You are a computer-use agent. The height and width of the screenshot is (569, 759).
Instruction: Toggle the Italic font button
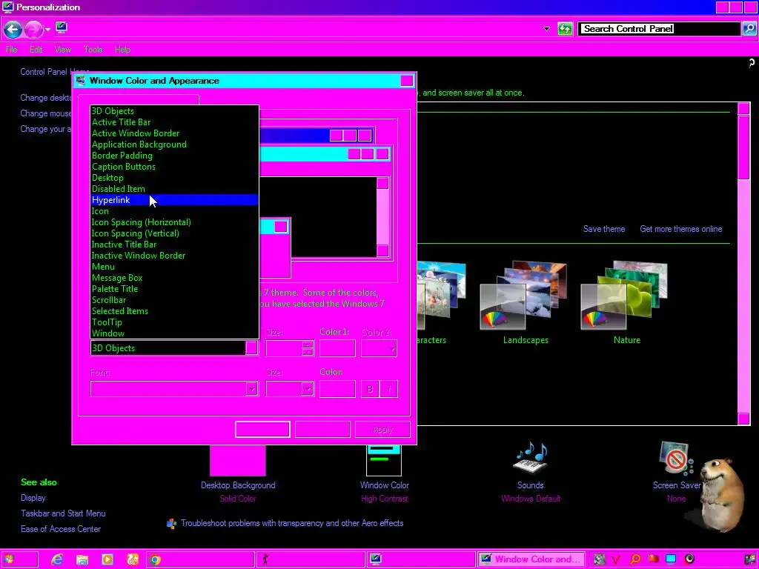pos(389,388)
